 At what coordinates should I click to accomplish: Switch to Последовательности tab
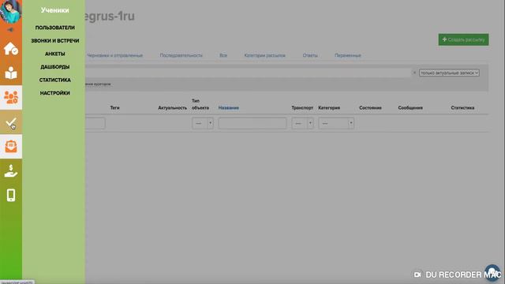[x=181, y=55]
